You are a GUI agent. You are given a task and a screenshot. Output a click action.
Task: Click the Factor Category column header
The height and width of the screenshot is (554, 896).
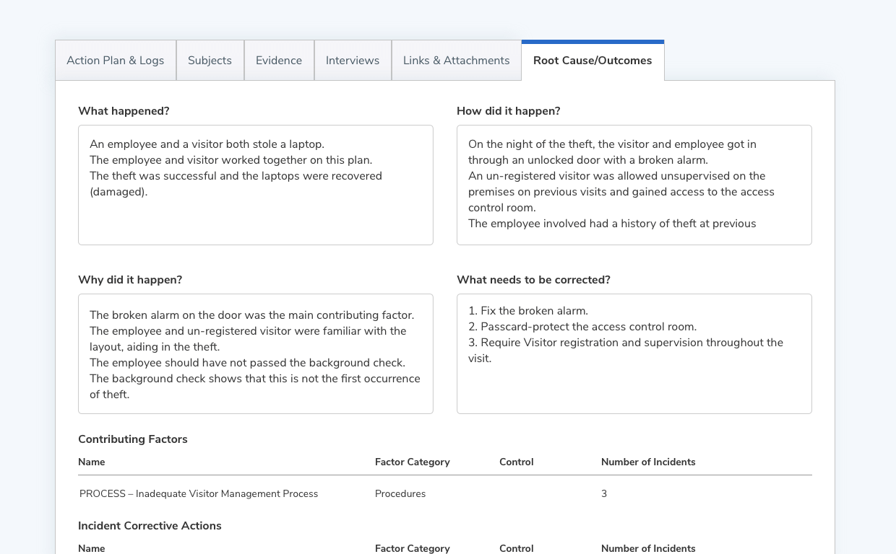click(413, 462)
